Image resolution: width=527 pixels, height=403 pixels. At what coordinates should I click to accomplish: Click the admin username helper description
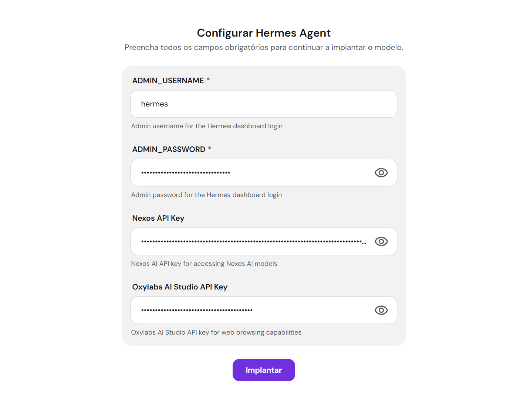coord(207,126)
